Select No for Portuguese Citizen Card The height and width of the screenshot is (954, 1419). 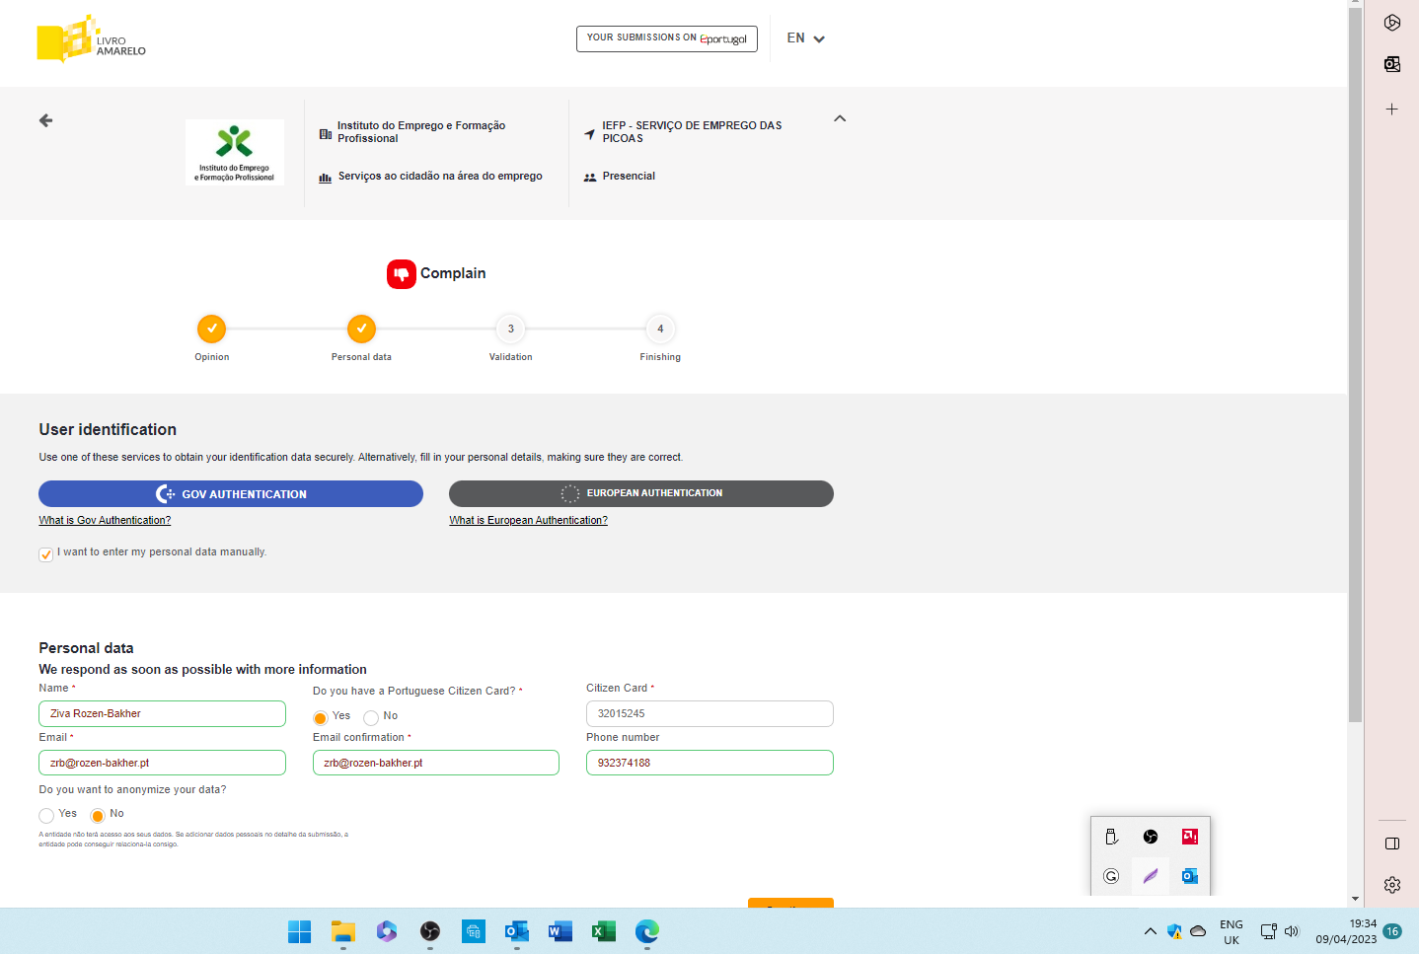pos(371,717)
